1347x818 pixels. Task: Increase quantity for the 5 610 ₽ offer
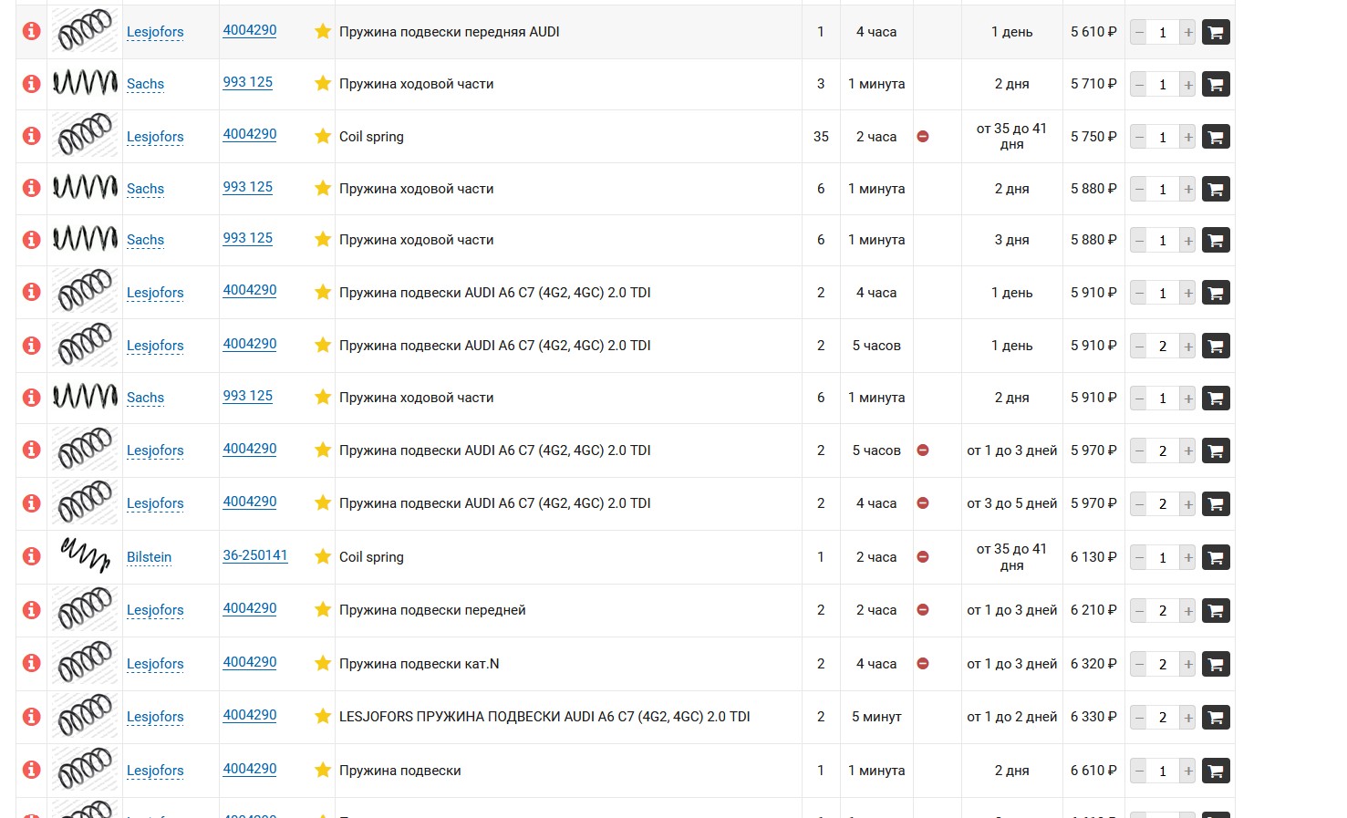[x=1187, y=32]
